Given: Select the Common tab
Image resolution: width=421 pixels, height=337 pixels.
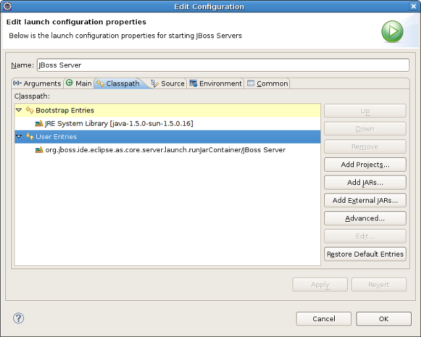Looking at the screenshot, I should pos(267,84).
